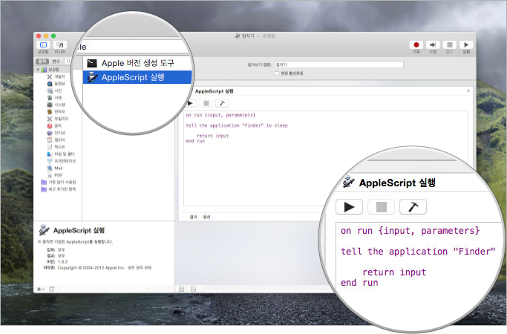This screenshot has width=507, height=334.
Task: Select the 서체 fonts category
Action: point(54,98)
